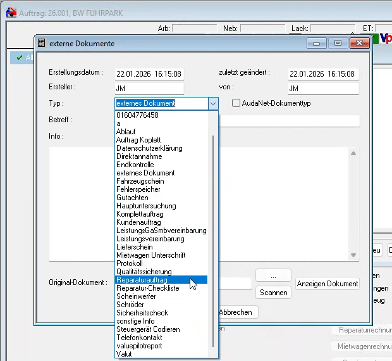Viewport: 392px width, 361px height.
Task: Enable AudaNet-Dokumenttyp checkbox
Action: click(236, 103)
